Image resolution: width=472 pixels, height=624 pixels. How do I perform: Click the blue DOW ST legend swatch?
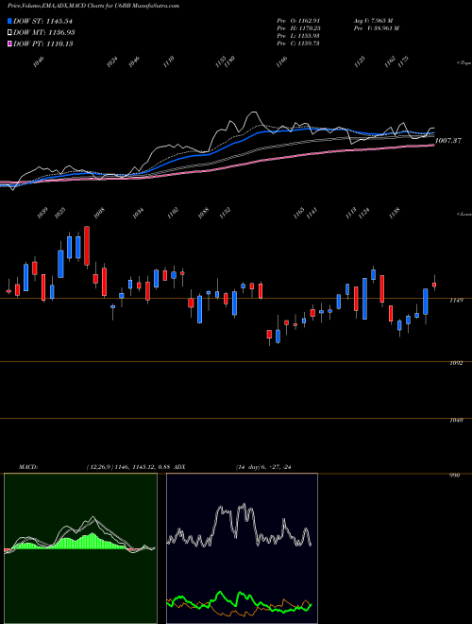point(9,21)
